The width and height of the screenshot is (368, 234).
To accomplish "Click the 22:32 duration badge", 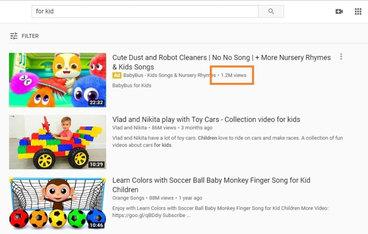I will (x=96, y=102).
